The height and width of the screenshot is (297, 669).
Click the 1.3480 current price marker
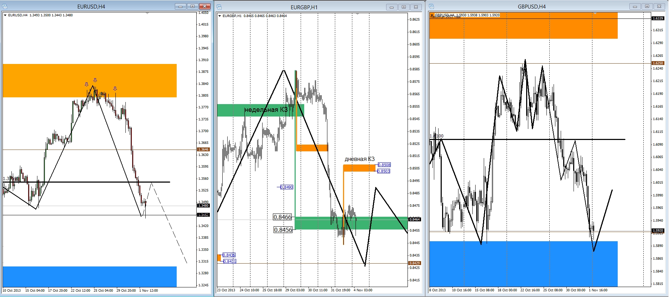[203, 206]
